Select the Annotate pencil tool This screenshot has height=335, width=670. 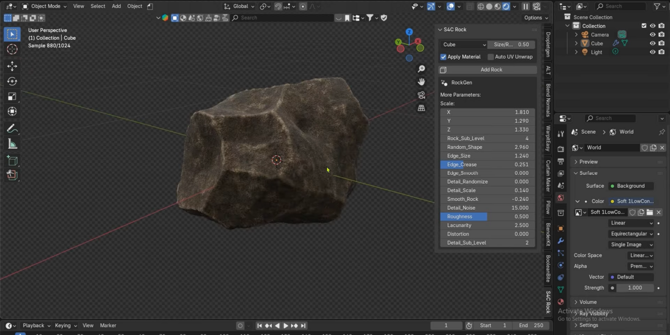12,128
